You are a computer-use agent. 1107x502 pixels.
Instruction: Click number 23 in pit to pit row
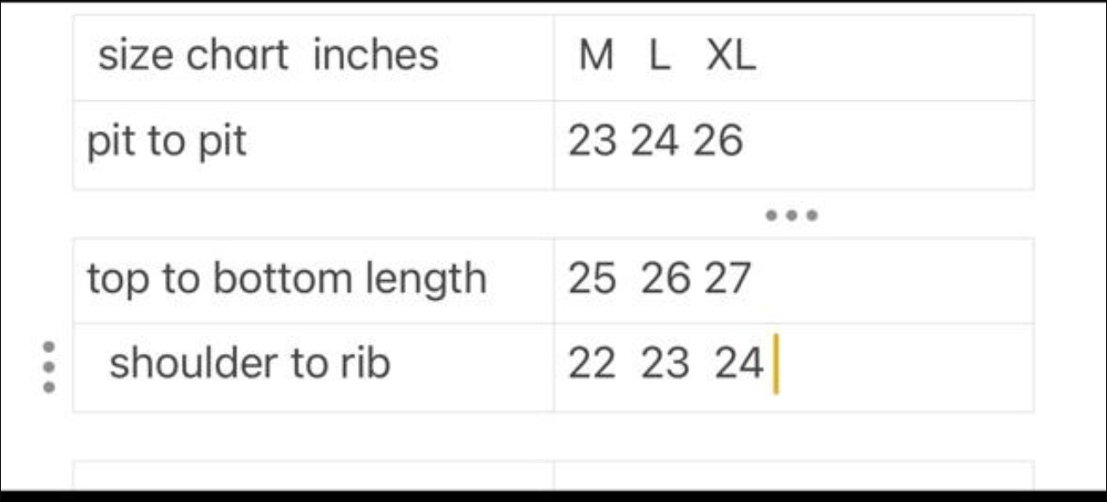point(592,141)
